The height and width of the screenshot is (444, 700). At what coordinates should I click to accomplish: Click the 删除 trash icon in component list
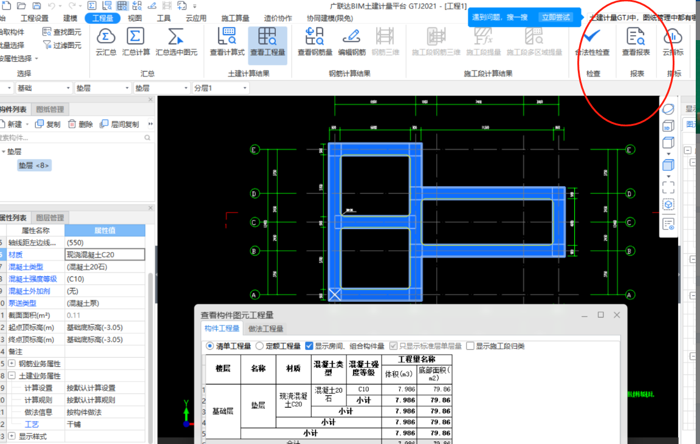pyautogui.click(x=72, y=124)
